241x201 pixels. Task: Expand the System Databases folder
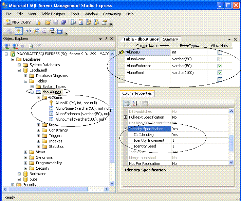(x=19, y=65)
